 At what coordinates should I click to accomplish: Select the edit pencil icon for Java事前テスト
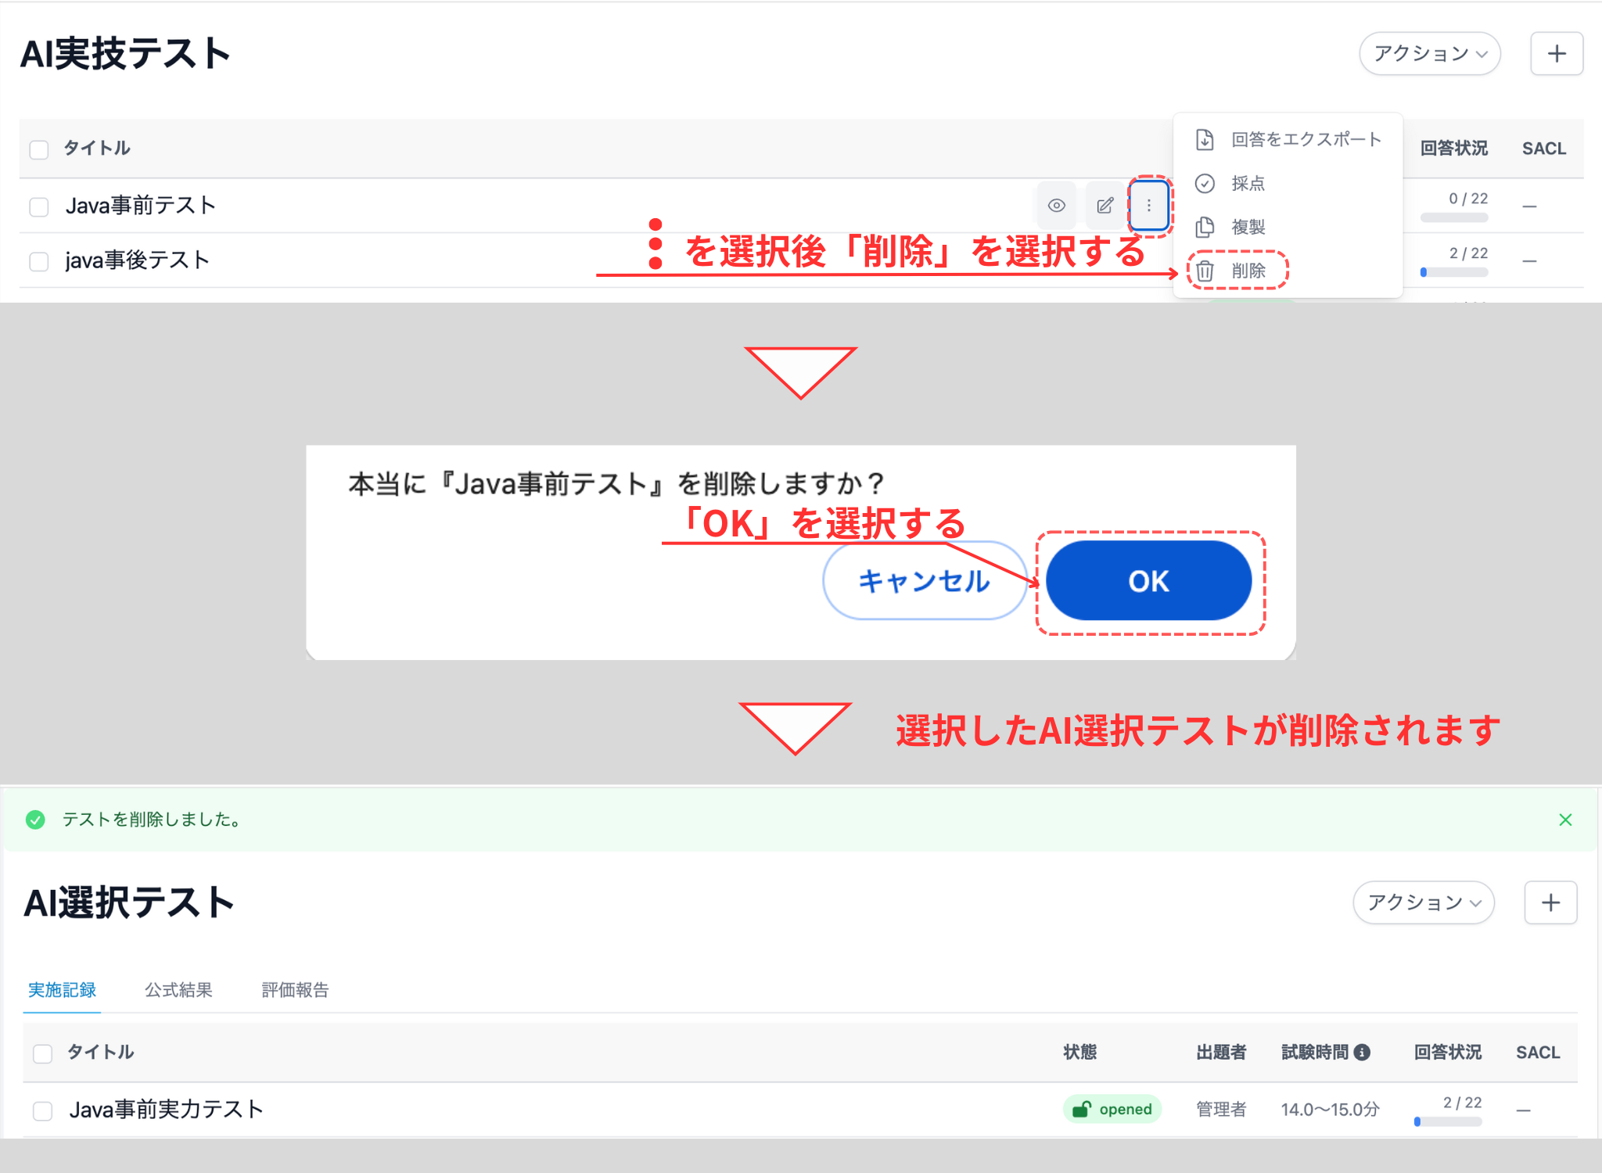tap(1104, 206)
